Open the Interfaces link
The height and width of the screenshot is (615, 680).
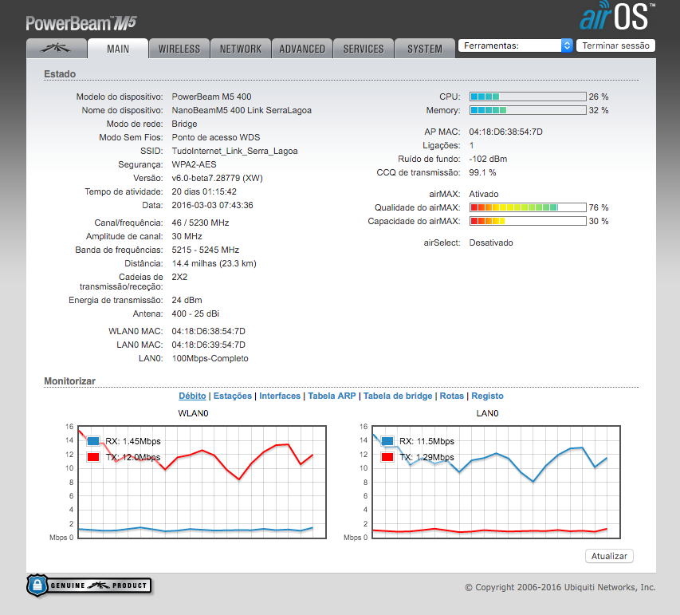click(x=280, y=396)
